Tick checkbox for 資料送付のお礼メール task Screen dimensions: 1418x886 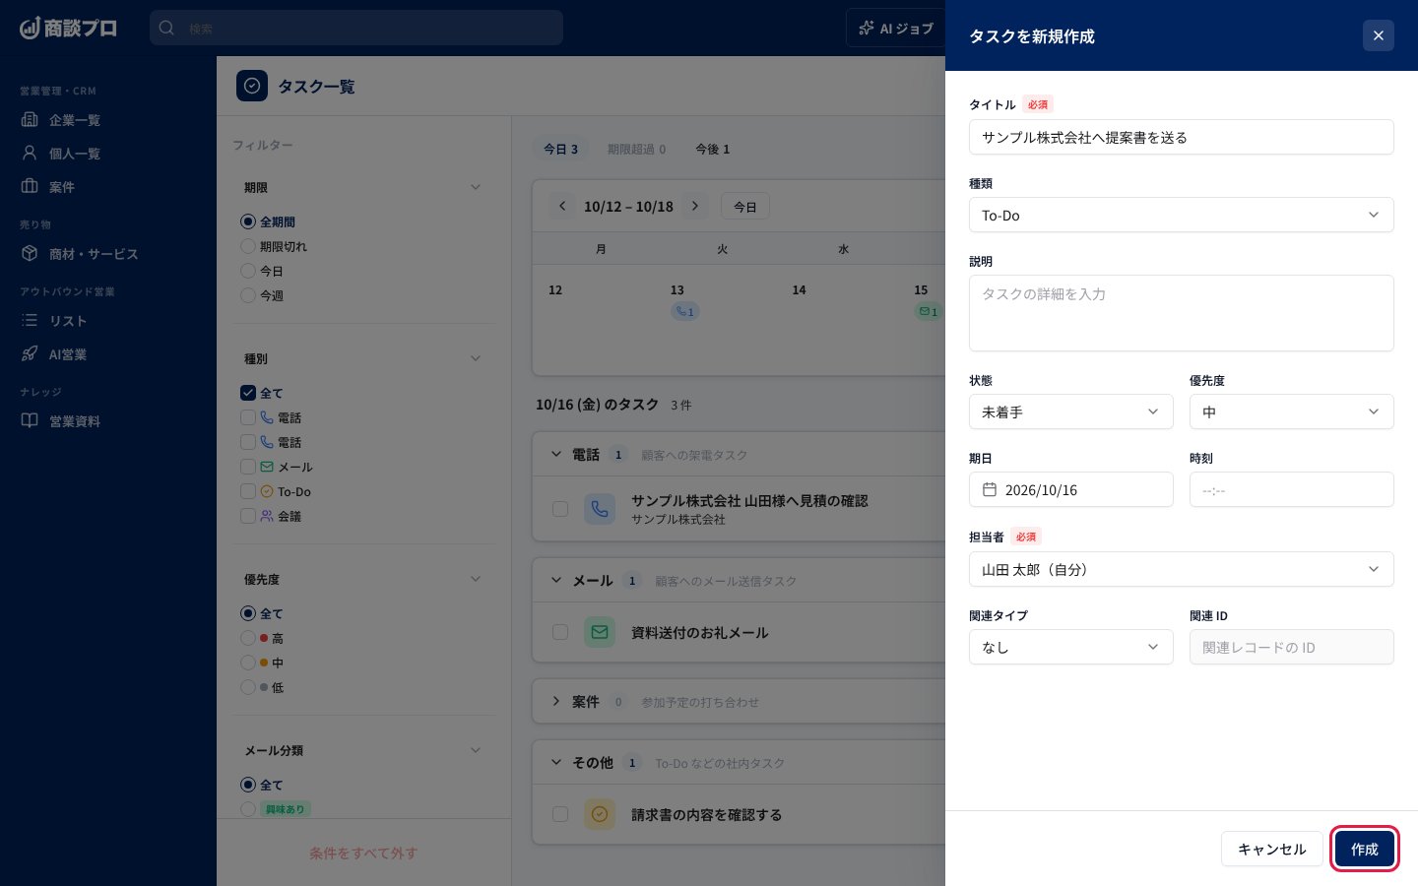[560, 632]
